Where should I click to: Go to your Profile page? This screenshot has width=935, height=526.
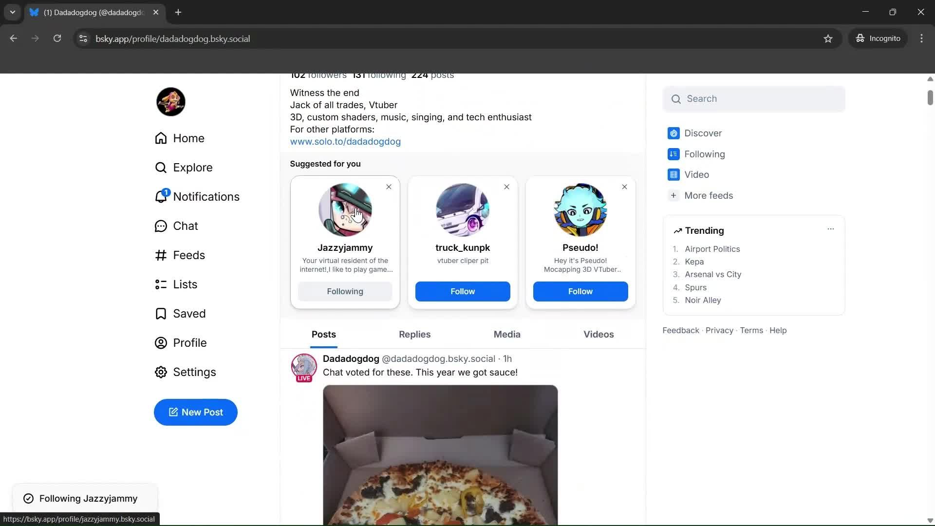click(190, 342)
